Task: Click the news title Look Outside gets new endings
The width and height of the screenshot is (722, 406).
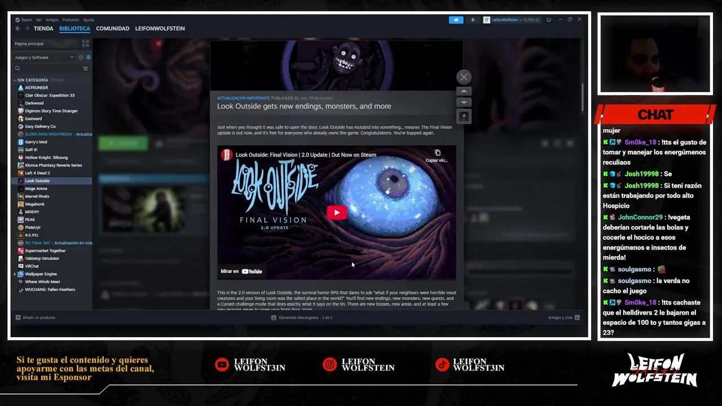Action: (304, 106)
